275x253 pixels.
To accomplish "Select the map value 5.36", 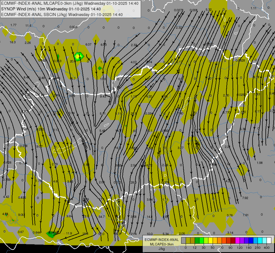I will (x=243, y=129).
